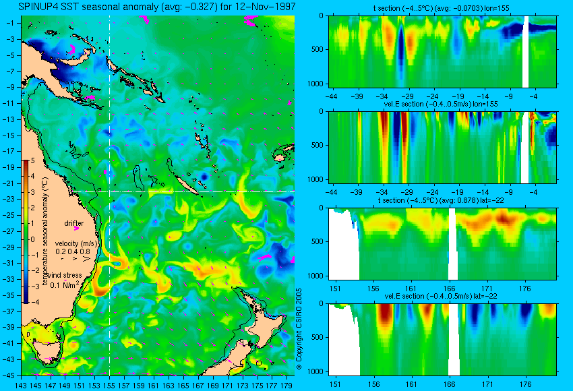Click the 'drifter' legend label

click(x=74, y=223)
